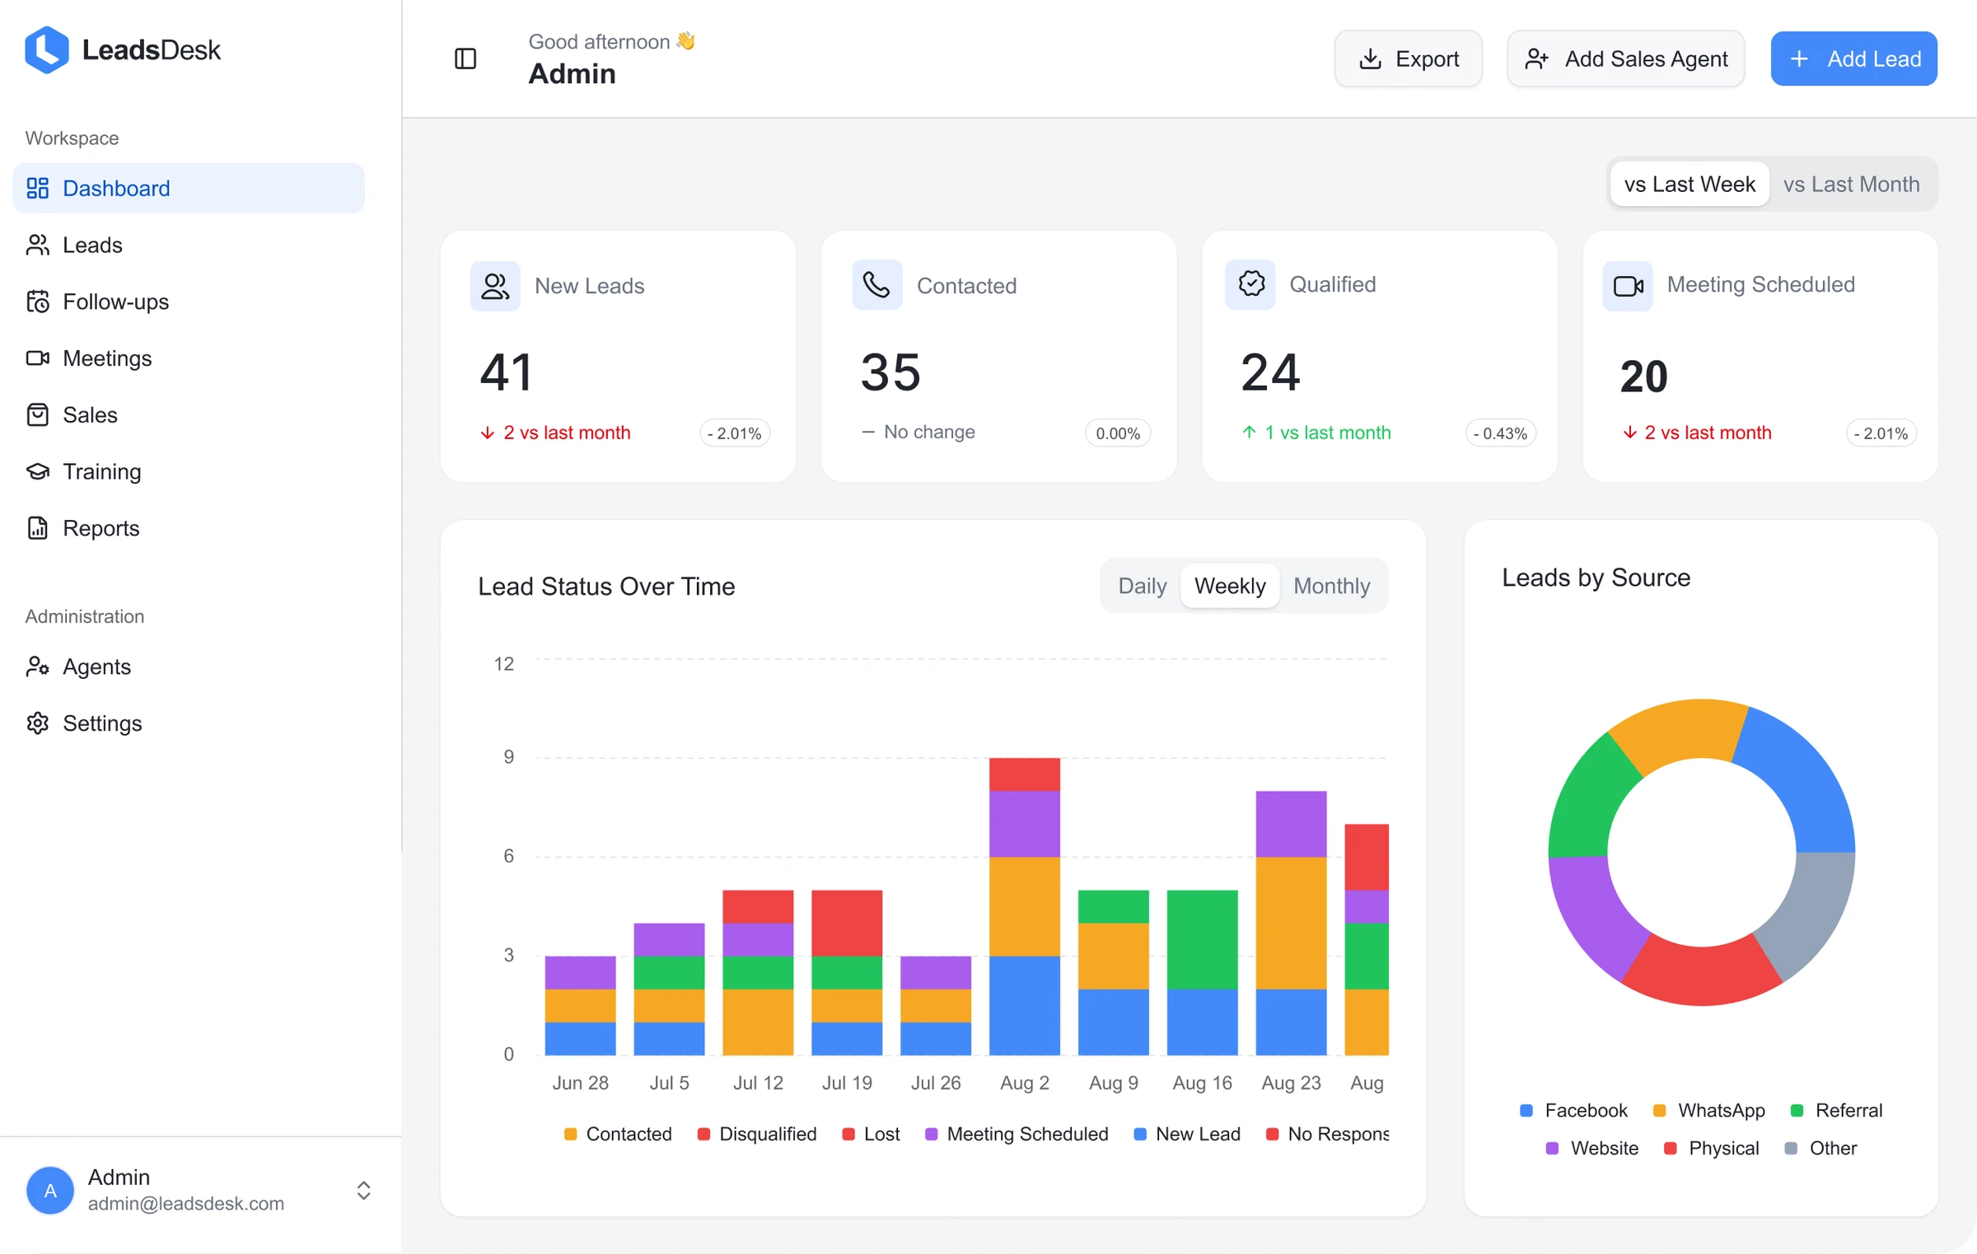Click the Other gray legend swatch

coord(1791,1149)
